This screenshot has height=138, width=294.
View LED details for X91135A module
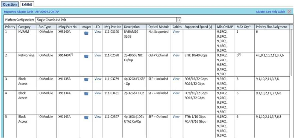click(98, 79)
